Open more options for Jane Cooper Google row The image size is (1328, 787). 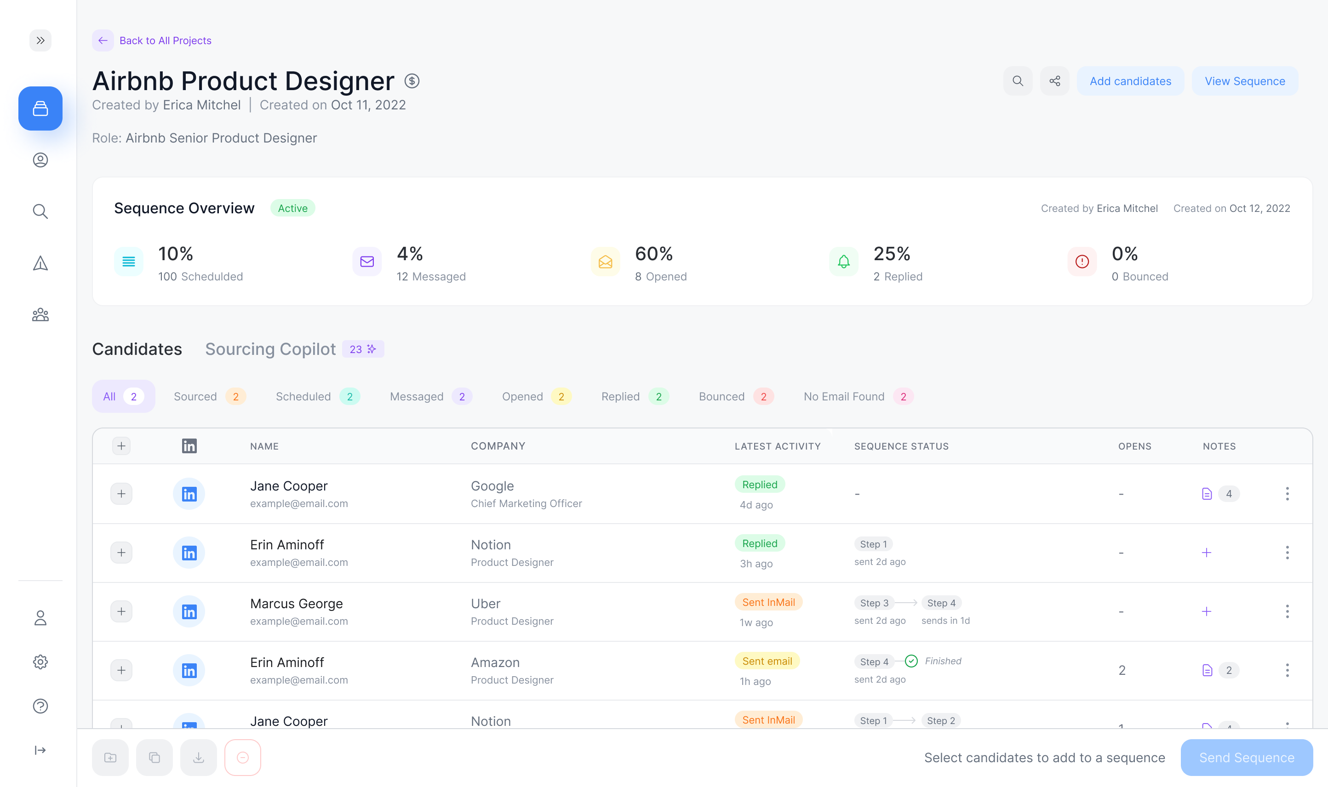click(x=1287, y=494)
